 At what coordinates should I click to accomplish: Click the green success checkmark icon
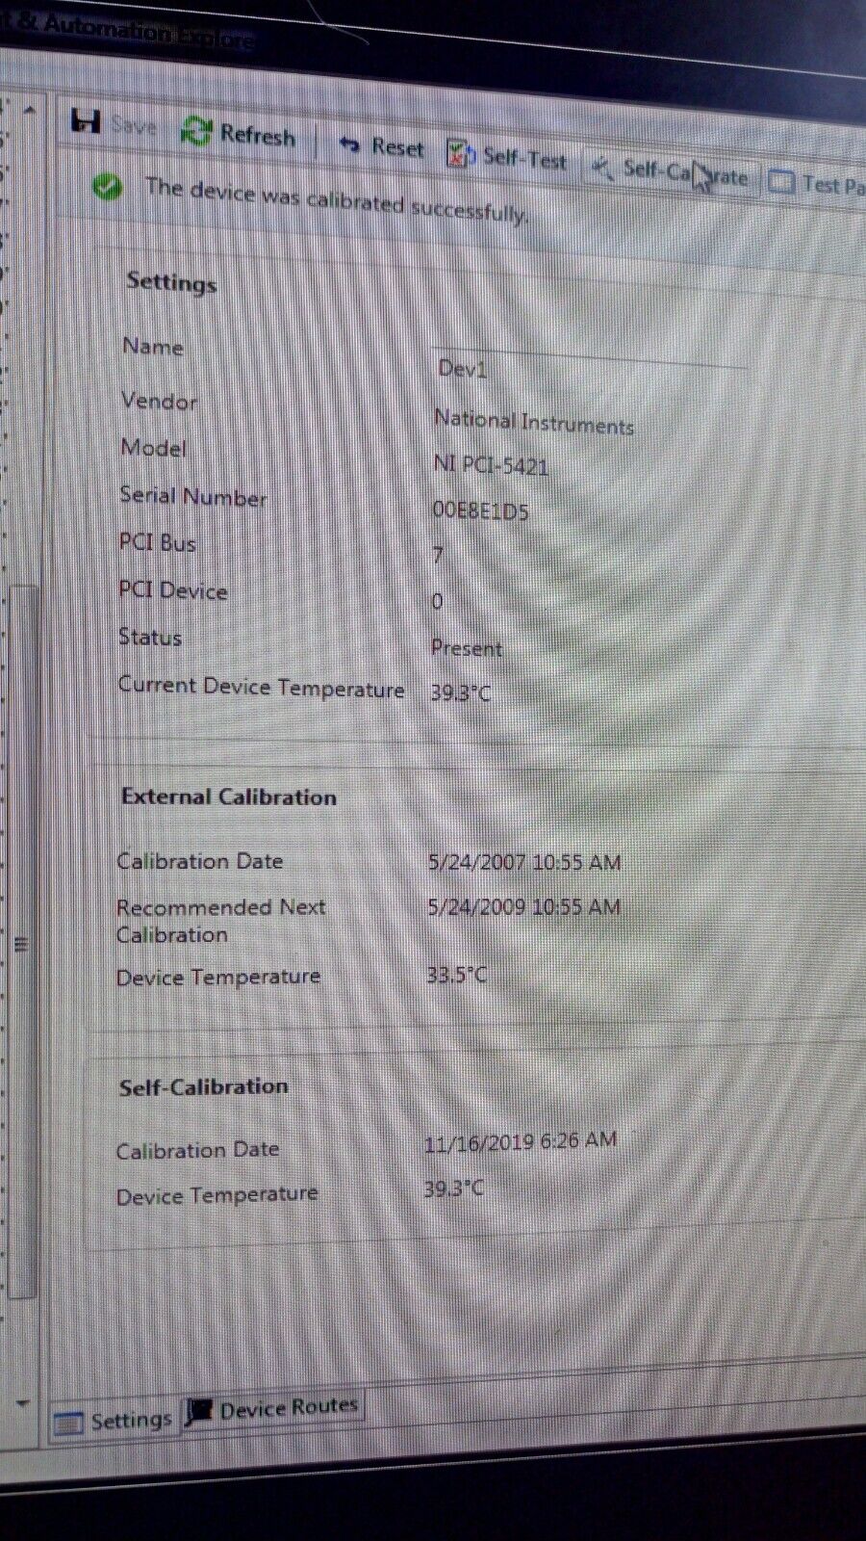(x=108, y=186)
